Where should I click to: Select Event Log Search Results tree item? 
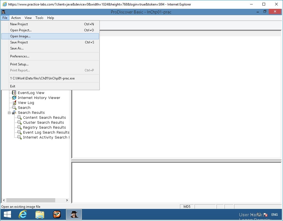[46, 132]
